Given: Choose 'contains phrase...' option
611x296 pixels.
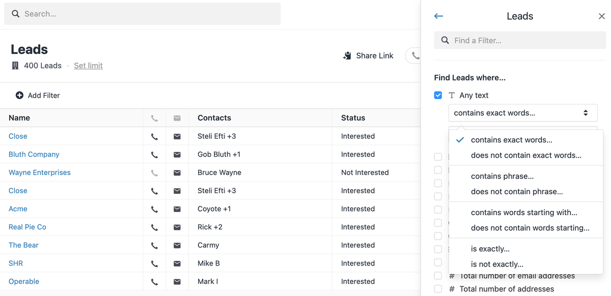Looking at the screenshot, I should pos(526,176).
